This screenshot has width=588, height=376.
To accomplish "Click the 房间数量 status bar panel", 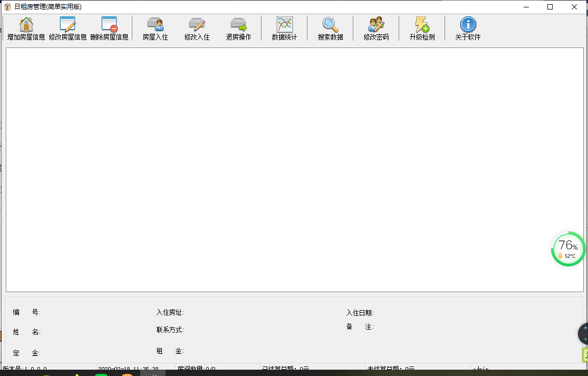I will coord(216,369).
